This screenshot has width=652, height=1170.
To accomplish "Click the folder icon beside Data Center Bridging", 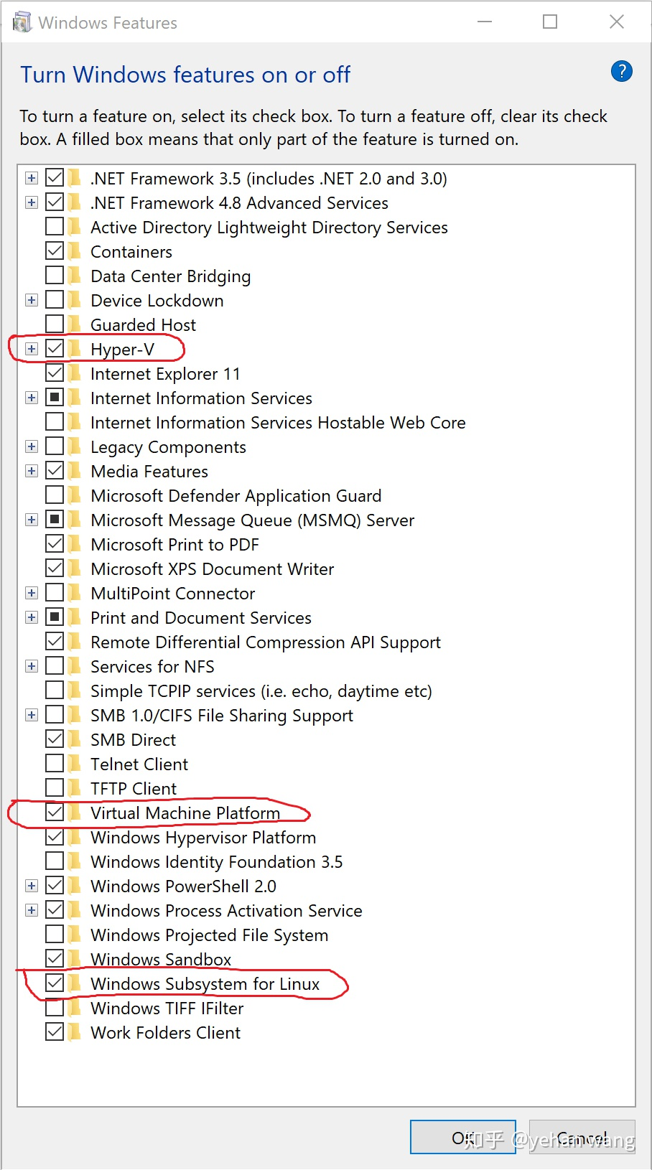I will pyautogui.click(x=75, y=276).
